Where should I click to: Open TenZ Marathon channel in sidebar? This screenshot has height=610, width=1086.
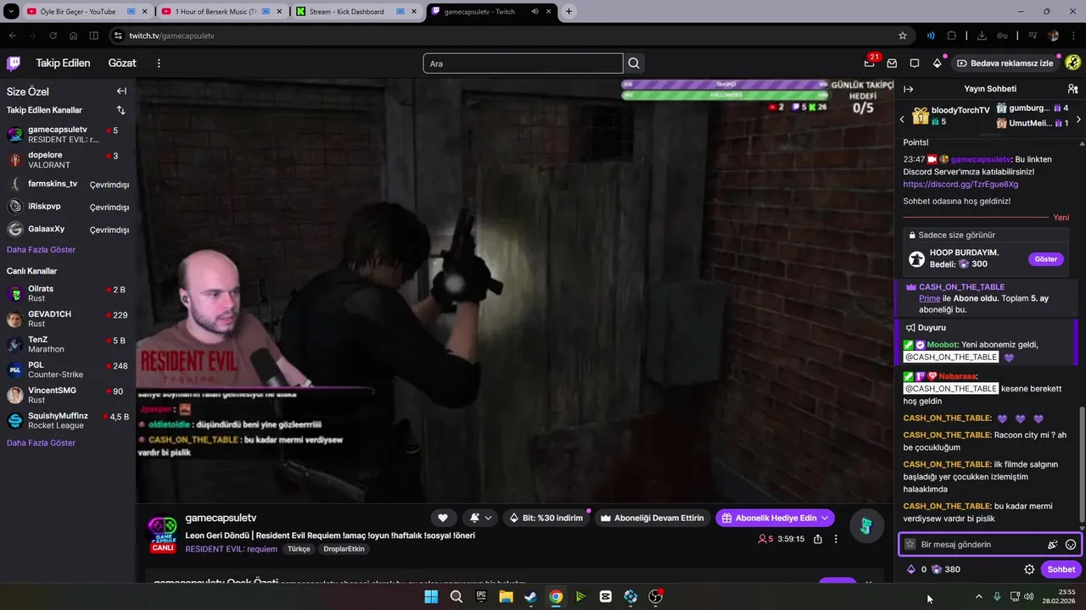(66, 344)
